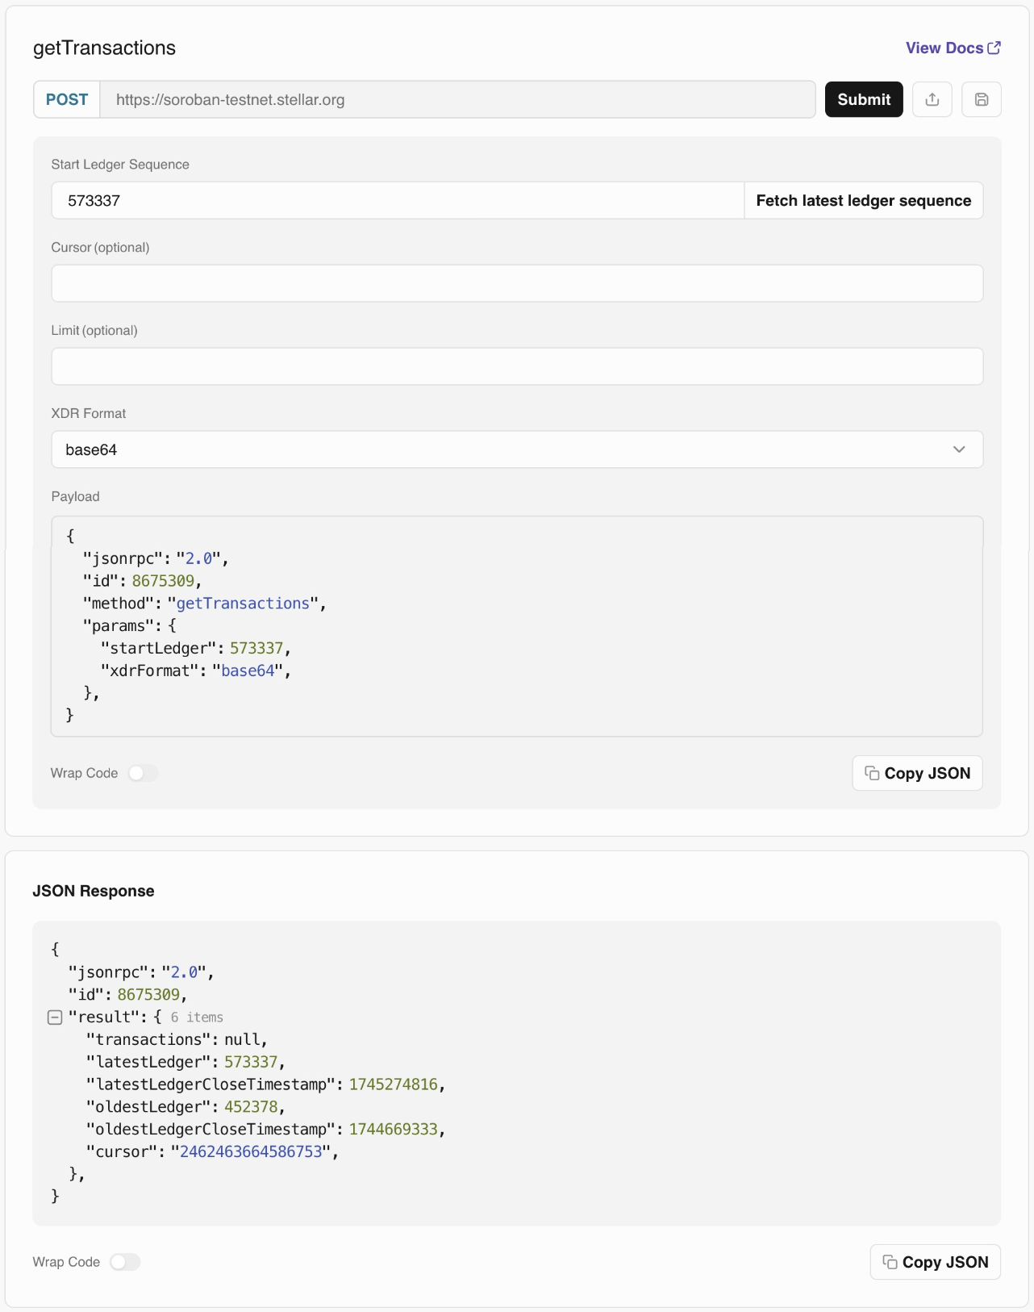Screen dimensions: 1034x1312
Task: Click inside the Payload JSON editor
Action: point(517,625)
